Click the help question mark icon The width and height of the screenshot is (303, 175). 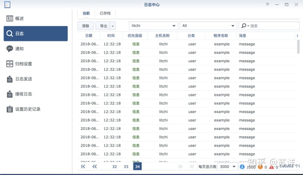pyautogui.click(x=267, y=5)
